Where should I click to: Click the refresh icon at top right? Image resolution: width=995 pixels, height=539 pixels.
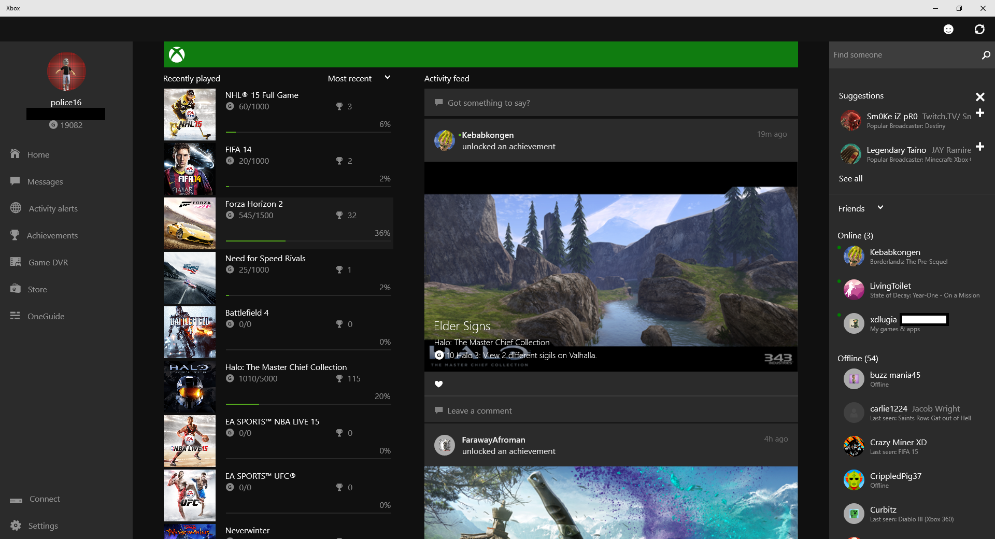point(979,30)
